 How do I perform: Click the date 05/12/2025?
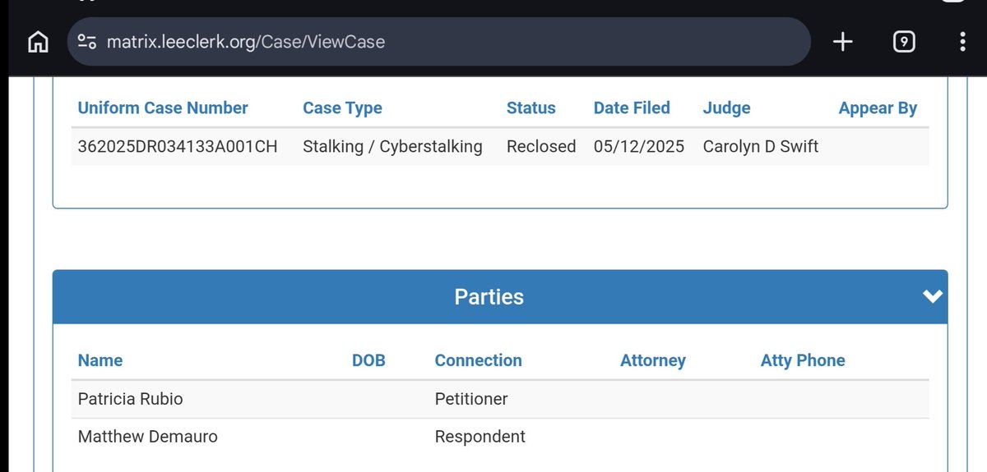[639, 146]
